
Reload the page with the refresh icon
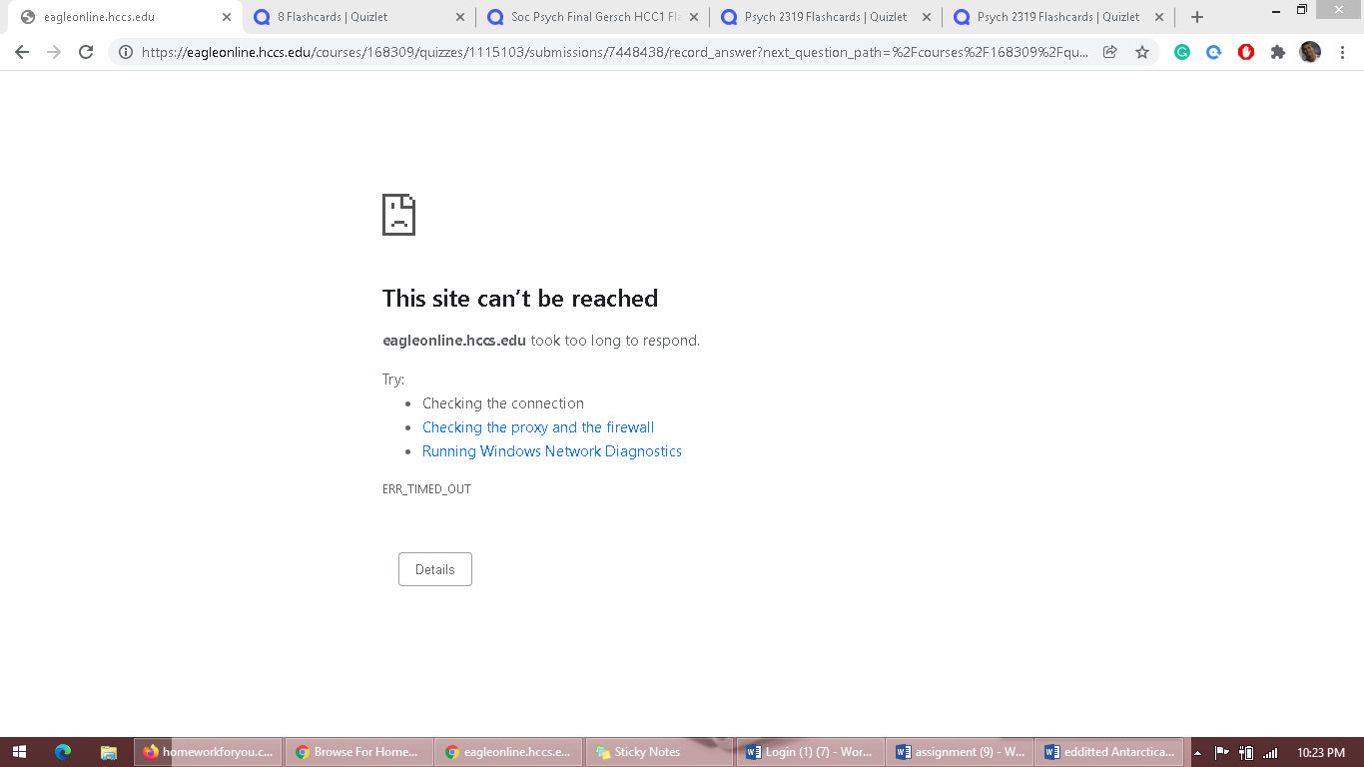[x=86, y=52]
